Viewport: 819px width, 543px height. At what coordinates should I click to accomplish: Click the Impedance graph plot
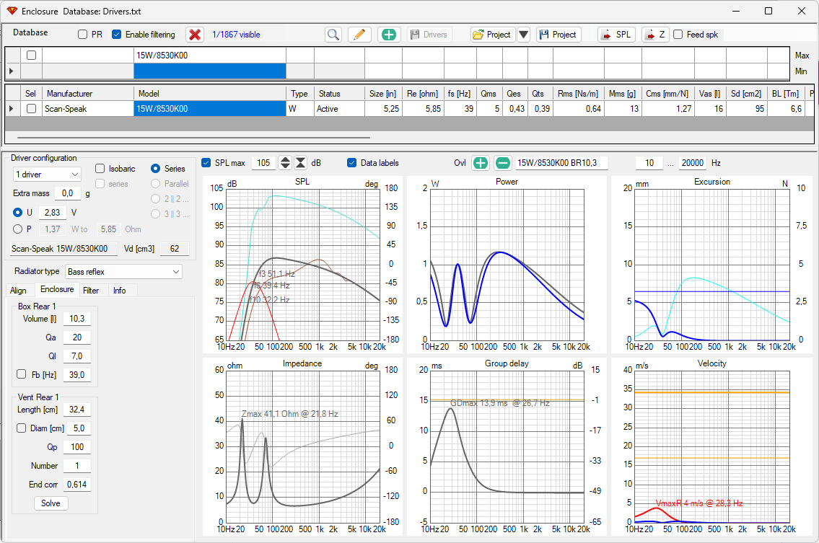[304, 446]
